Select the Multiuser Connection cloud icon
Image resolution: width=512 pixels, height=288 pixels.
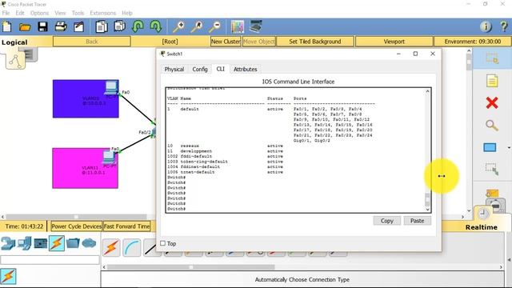(x=89, y=243)
